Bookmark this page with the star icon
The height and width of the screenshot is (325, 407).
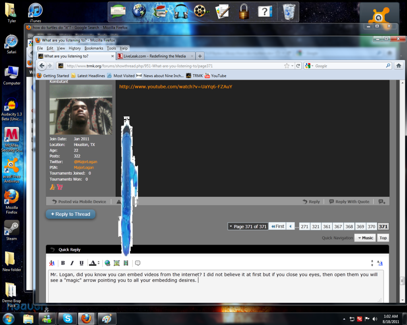click(287, 66)
